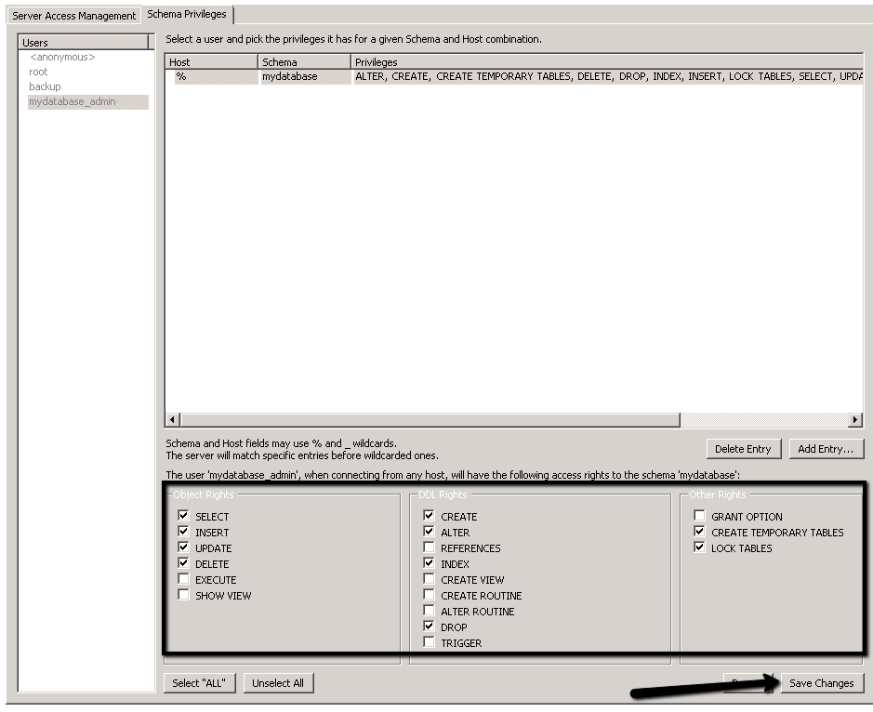873x712 pixels.
Task: Click the Delete Entry button
Action: click(x=743, y=449)
